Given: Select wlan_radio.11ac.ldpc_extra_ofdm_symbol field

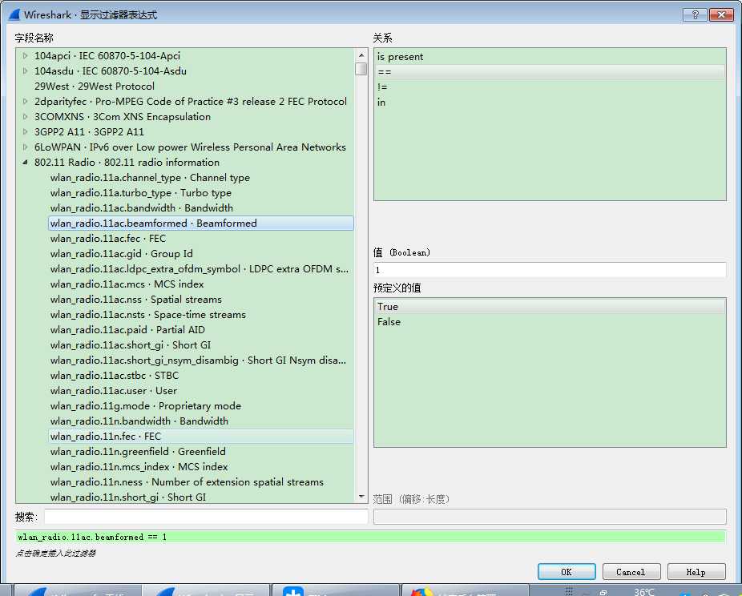Looking at the screenshot, I should (x=200, y=269).
